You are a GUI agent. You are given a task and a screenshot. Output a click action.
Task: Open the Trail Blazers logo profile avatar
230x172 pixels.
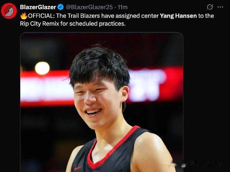point(9,11)
